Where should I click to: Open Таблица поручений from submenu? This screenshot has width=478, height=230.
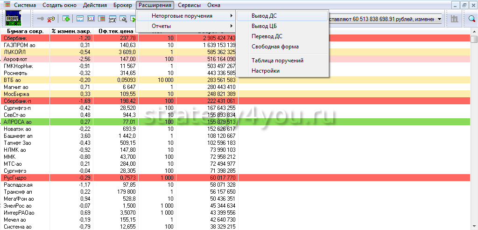click(277, 61)
